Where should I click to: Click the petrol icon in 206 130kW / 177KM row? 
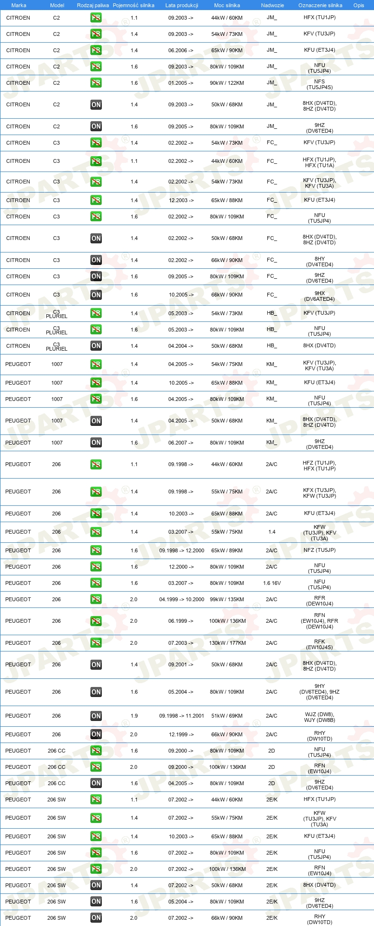coord(96,643)
